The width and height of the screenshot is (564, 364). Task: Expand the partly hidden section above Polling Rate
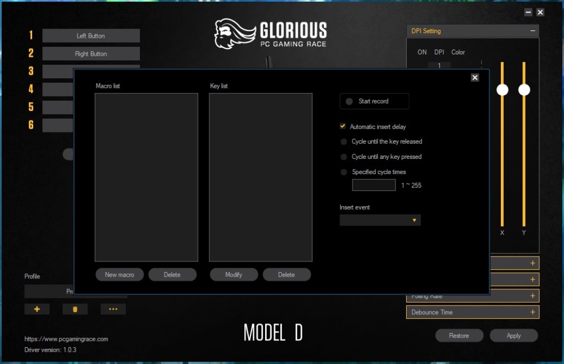pyautogui.click(x=533, y=279)
